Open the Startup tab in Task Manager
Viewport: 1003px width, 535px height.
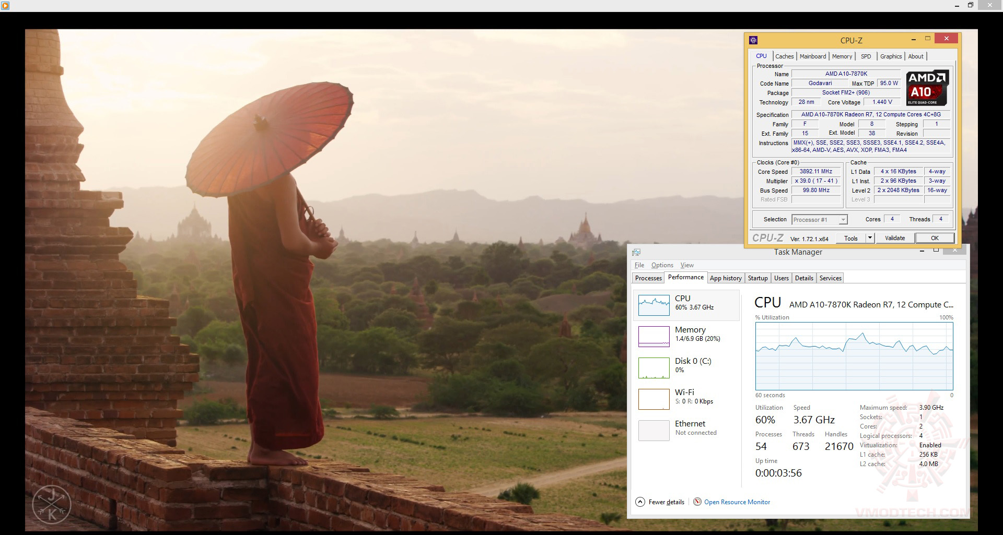click(x=757, y=278)
